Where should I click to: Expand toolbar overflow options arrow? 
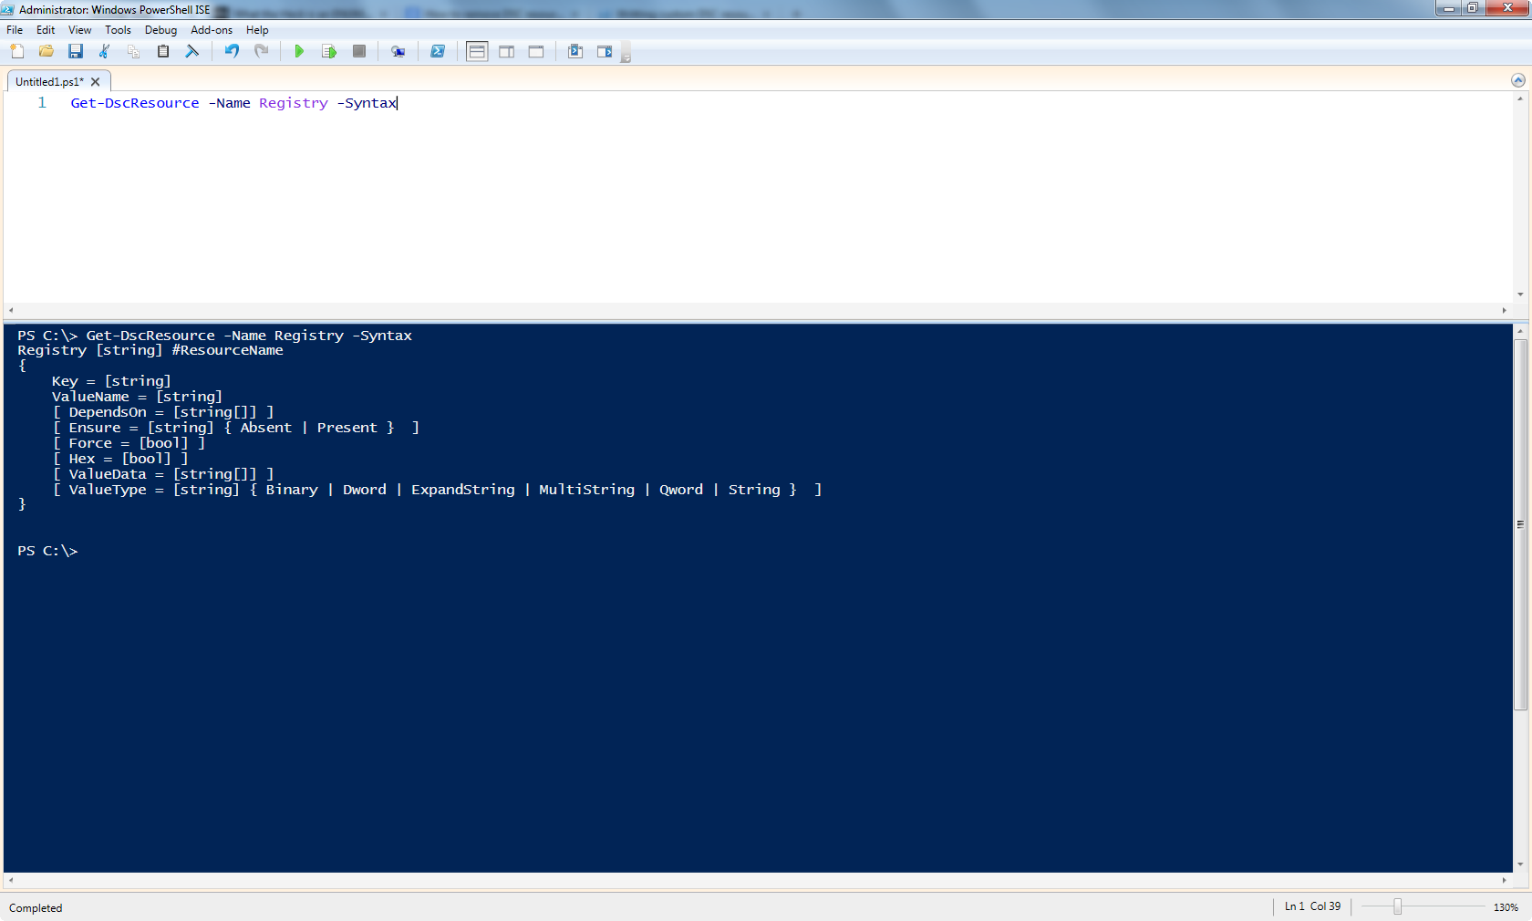[x=626, y=54]
